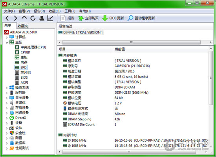This screenshot has width=216, height=157.
Task: Open the 查看(V) menu
Action: pos(24,11)
